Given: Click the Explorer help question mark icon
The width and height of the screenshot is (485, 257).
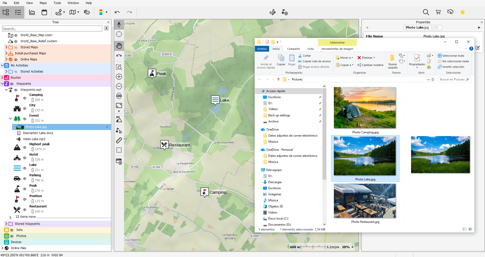Looking at the screenshot, I should 471,49.
